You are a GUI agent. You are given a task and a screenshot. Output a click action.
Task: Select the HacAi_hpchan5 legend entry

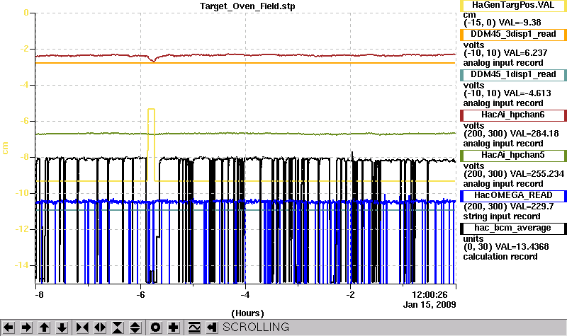[x=513, y=156]
